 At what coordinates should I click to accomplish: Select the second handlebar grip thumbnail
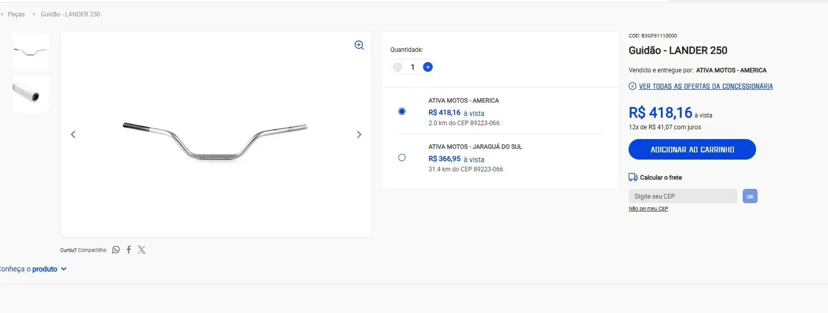coord(30,94)
